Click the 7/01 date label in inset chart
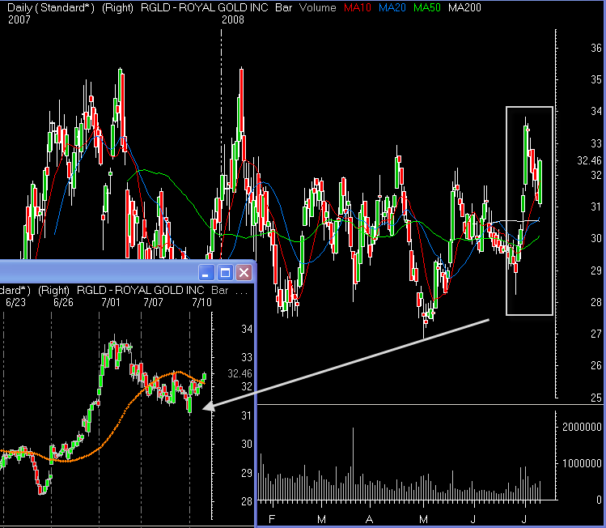 111,302
